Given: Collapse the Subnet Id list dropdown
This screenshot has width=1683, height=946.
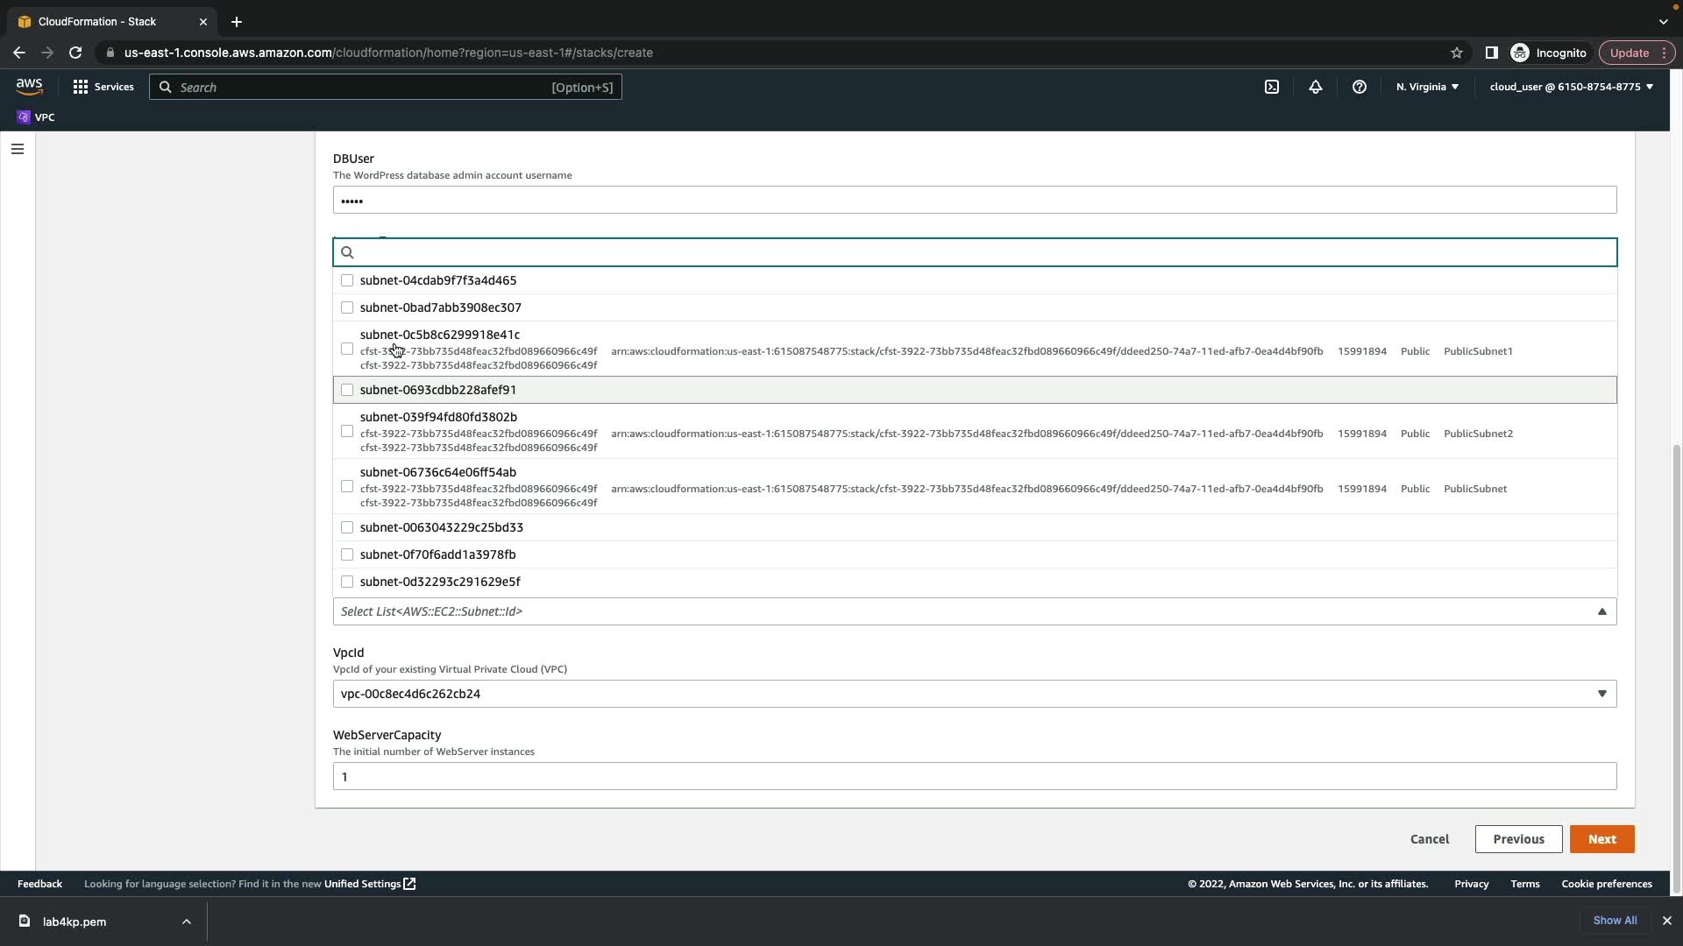Looking at the screenshot, I should point(1601,611).
